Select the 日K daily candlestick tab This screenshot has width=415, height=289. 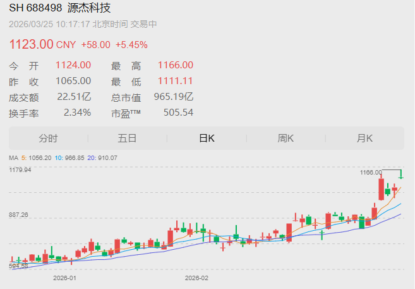coord(207,138)
